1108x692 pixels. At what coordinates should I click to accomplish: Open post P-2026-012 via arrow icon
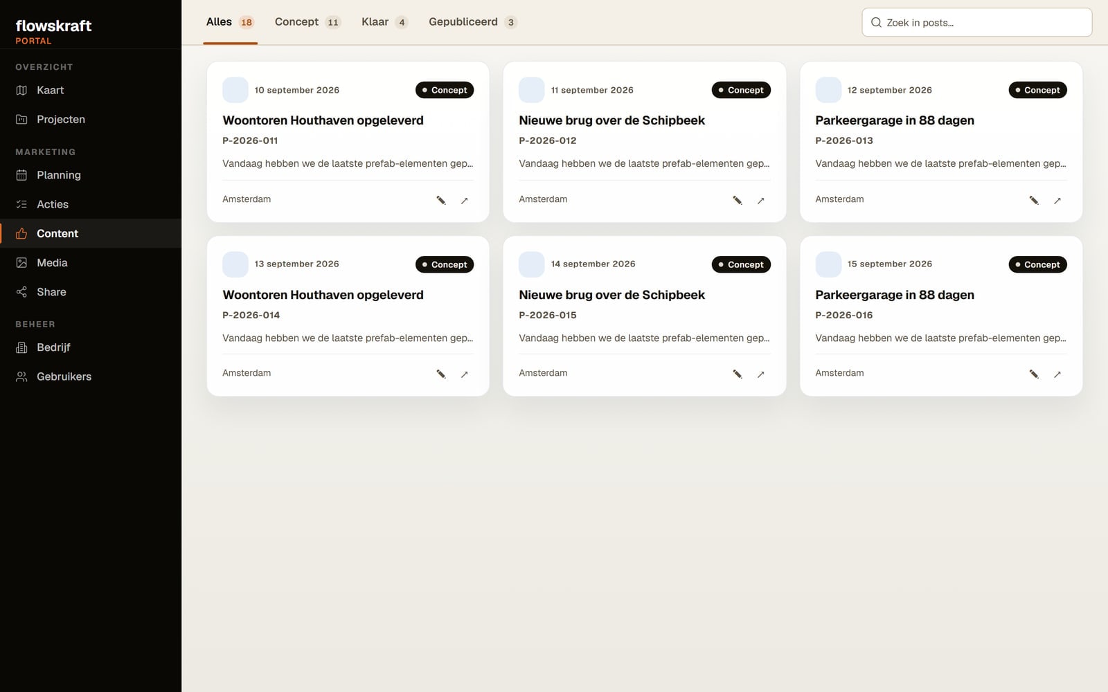click(761, 200)
